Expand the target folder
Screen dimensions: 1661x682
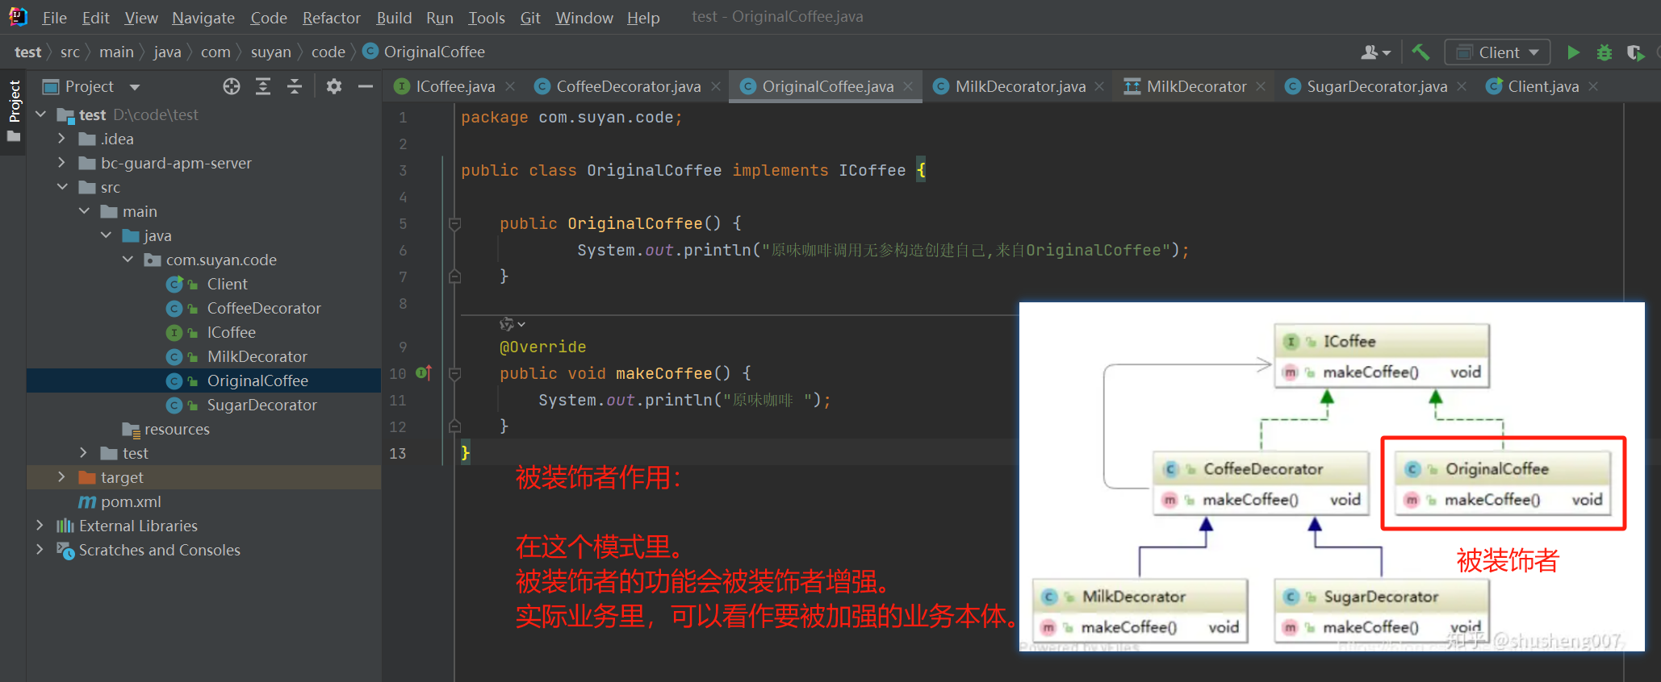(62, 477)
